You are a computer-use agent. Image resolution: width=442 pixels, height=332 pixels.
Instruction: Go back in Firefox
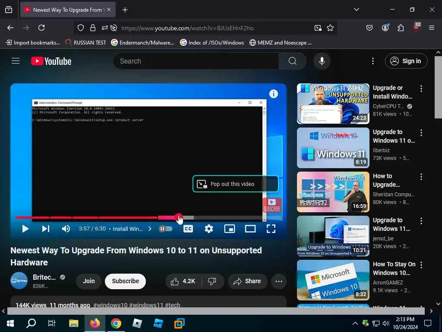click(10, 28)
